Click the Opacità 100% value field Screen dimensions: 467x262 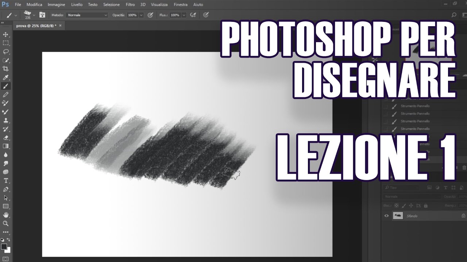[x=132, y=15]
